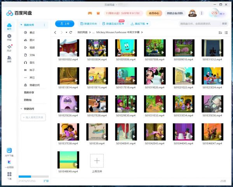Click the 会员中心 button
This screenshot has height=187, width=233.
point(154,13)
